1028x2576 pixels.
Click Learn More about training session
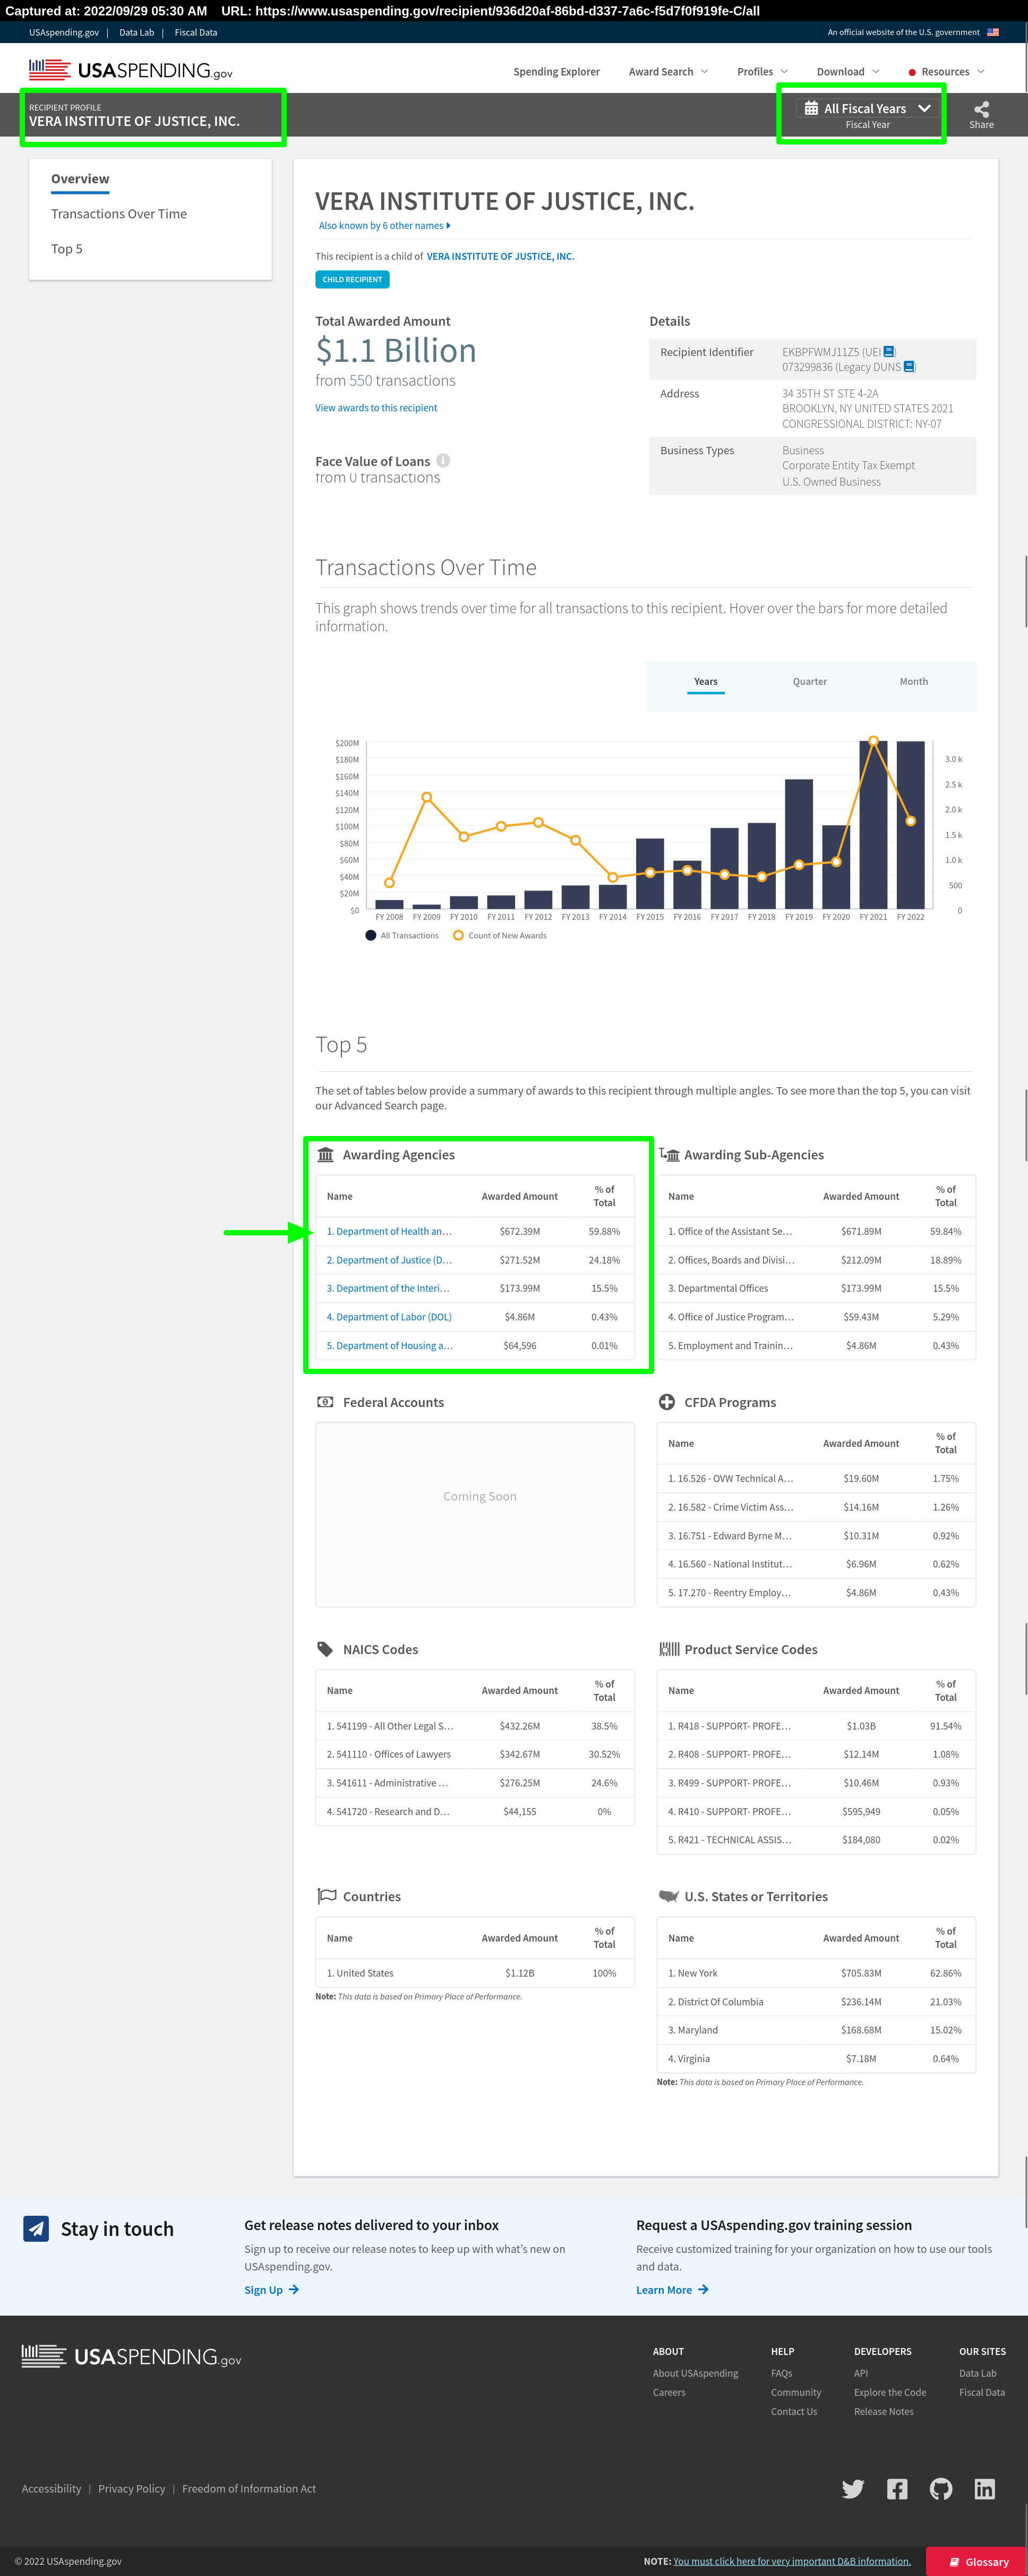tap(672, 2290)
